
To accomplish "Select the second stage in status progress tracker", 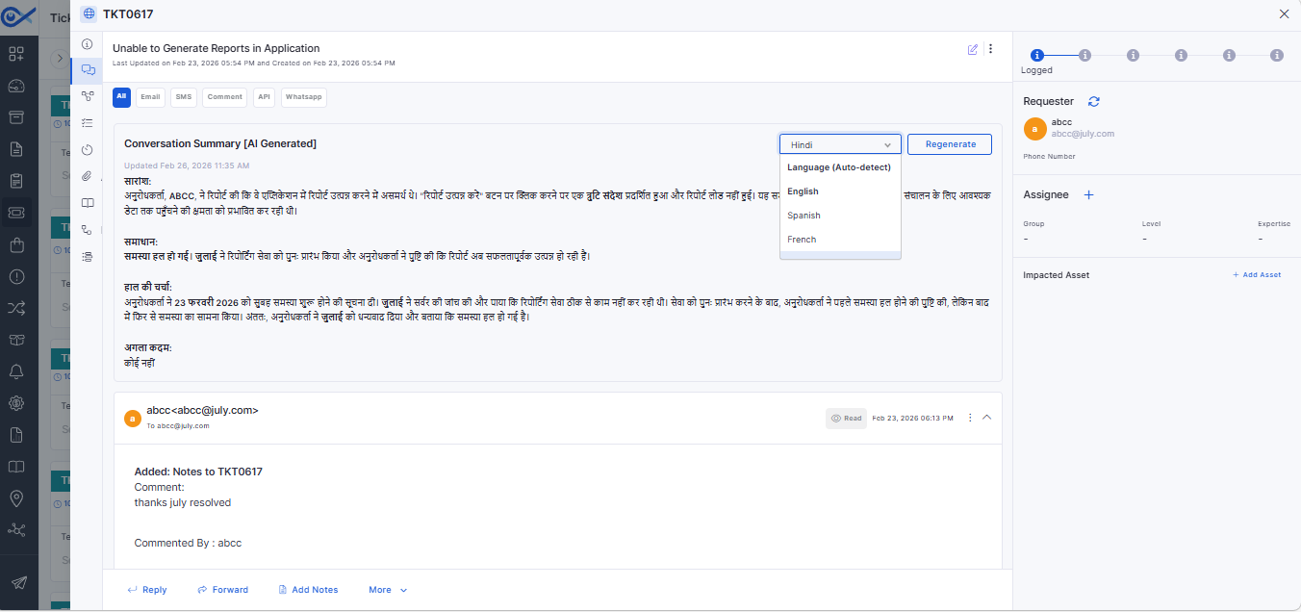I will 1084,56.
